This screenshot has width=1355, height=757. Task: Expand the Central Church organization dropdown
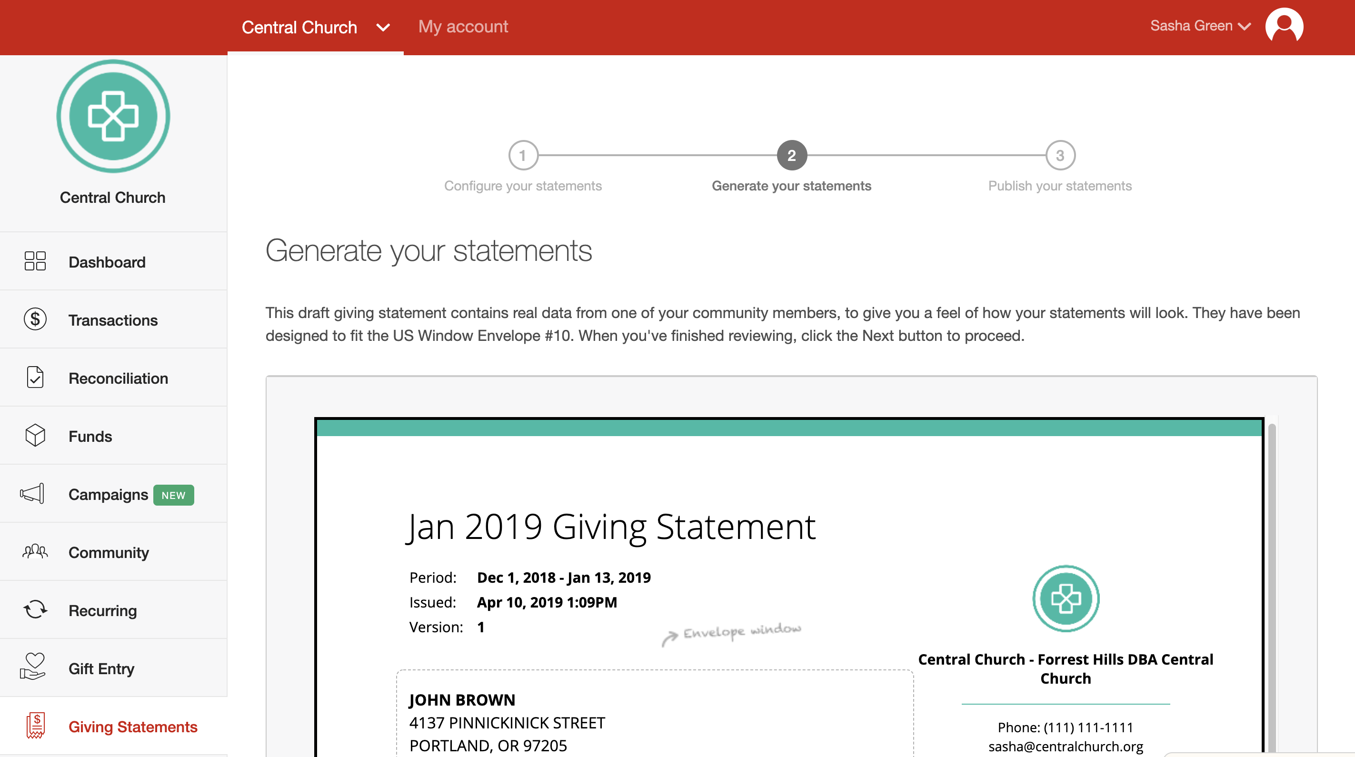(x=382, y=27)
